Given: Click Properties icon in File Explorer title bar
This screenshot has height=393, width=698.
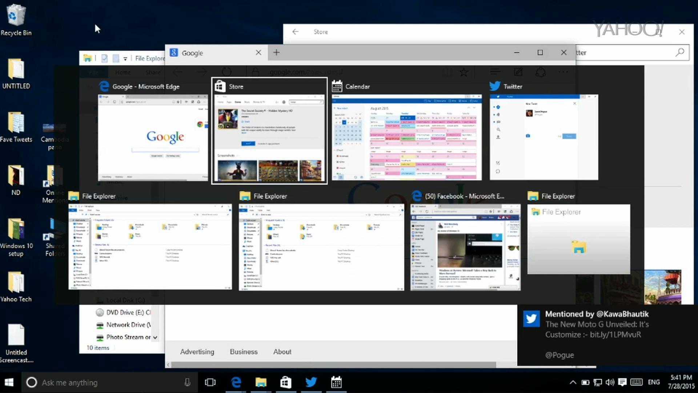Looking at the screenshot, I should point(104,58).
